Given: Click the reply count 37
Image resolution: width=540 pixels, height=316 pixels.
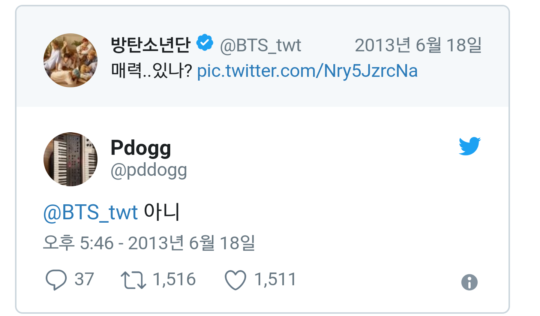Looking at the screenshot, I should click(x=84, y=279).
